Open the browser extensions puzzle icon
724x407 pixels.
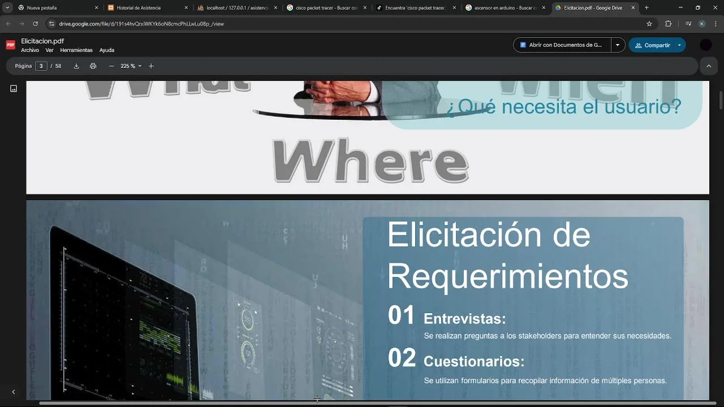[668, 24]
